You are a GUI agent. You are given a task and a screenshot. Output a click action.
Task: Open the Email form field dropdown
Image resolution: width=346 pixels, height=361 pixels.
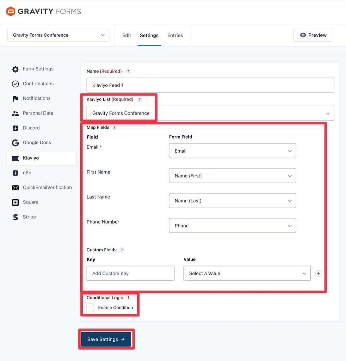click(x=232, y=151)
